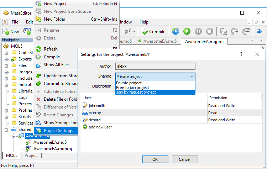Click the green add new user icon
The image size is (267, 169).
pyautogui.click(x=85, y=127)
